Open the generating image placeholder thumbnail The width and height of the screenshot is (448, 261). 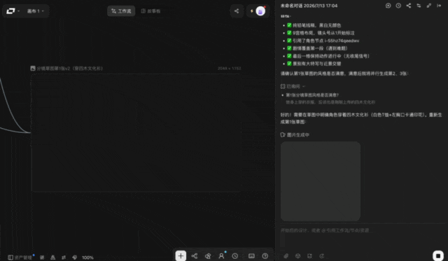pos(321,181)
